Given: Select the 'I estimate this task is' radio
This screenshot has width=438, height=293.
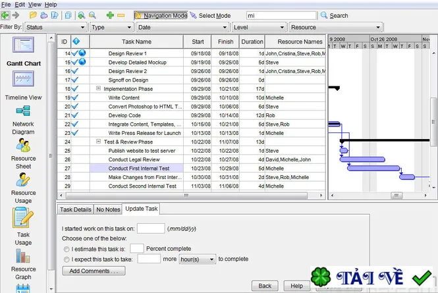Looking at the screenshot, I should (x=67, y=249).
